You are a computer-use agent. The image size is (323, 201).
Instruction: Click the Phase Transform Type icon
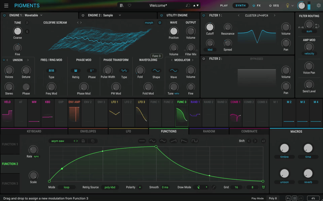(124, 71)
